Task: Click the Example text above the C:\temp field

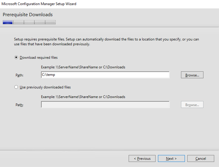Action: (x=83, y=67)
